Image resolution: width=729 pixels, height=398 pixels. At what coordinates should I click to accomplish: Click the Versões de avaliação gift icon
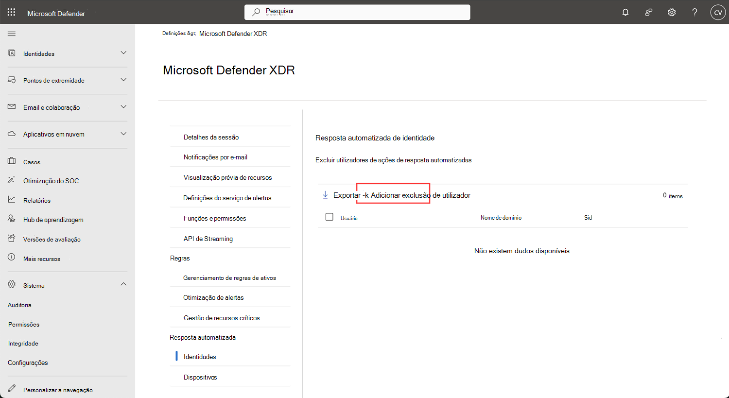click(x=12, y=238)
